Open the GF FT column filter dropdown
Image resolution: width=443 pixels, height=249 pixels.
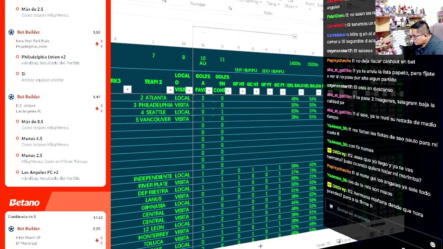(x=270, y=92)
